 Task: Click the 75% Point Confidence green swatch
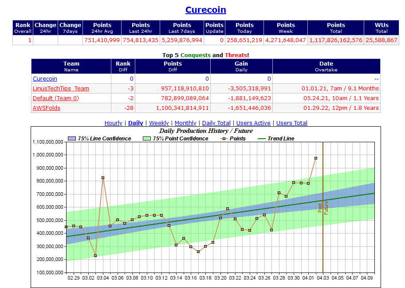147,139
